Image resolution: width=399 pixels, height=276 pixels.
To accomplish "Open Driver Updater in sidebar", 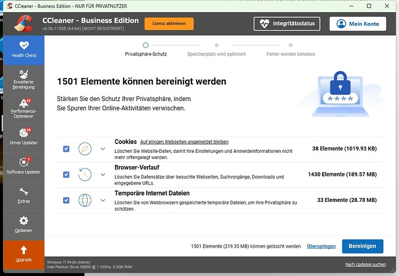I will tap(24, 138).
